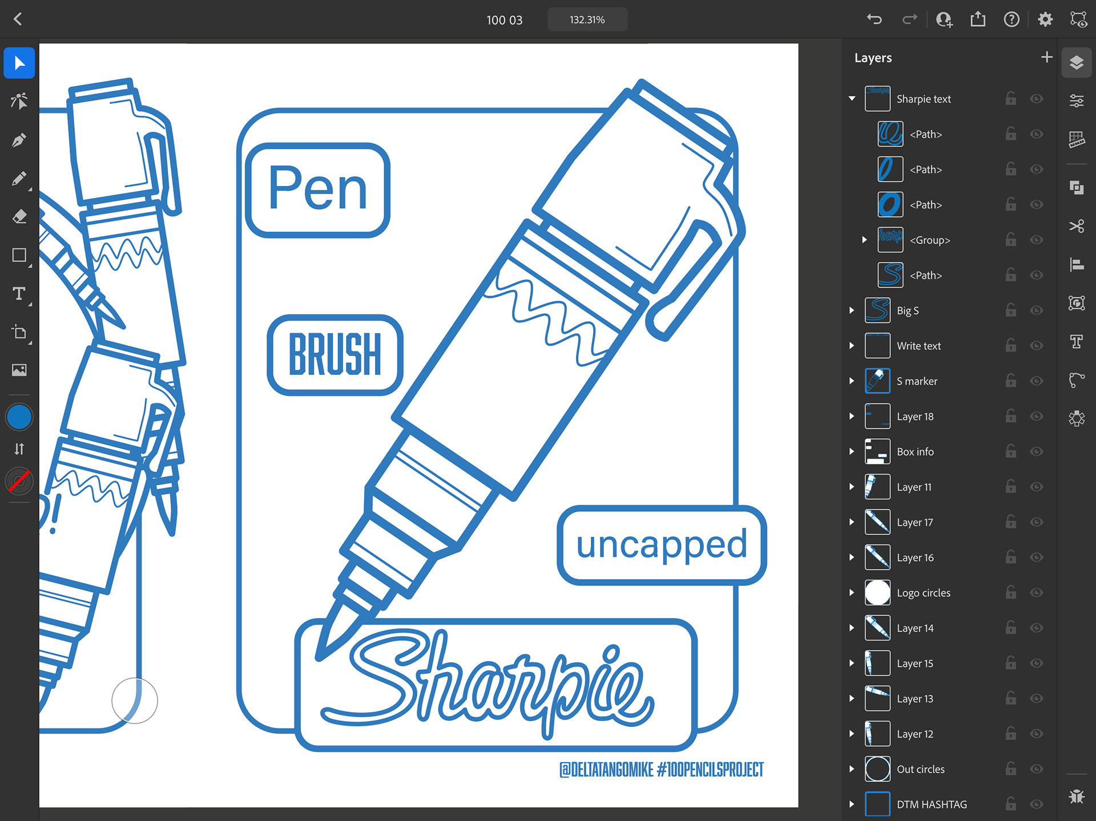Open the Align panel
The width and height of the screenshot is (1096, 821).
[x=1077, y=265]
